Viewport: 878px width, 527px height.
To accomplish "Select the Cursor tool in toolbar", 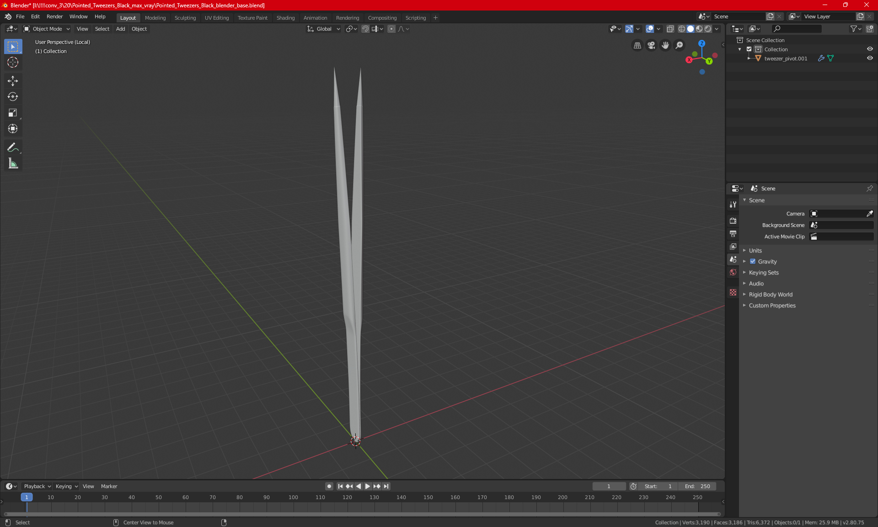I will [13, 63].
